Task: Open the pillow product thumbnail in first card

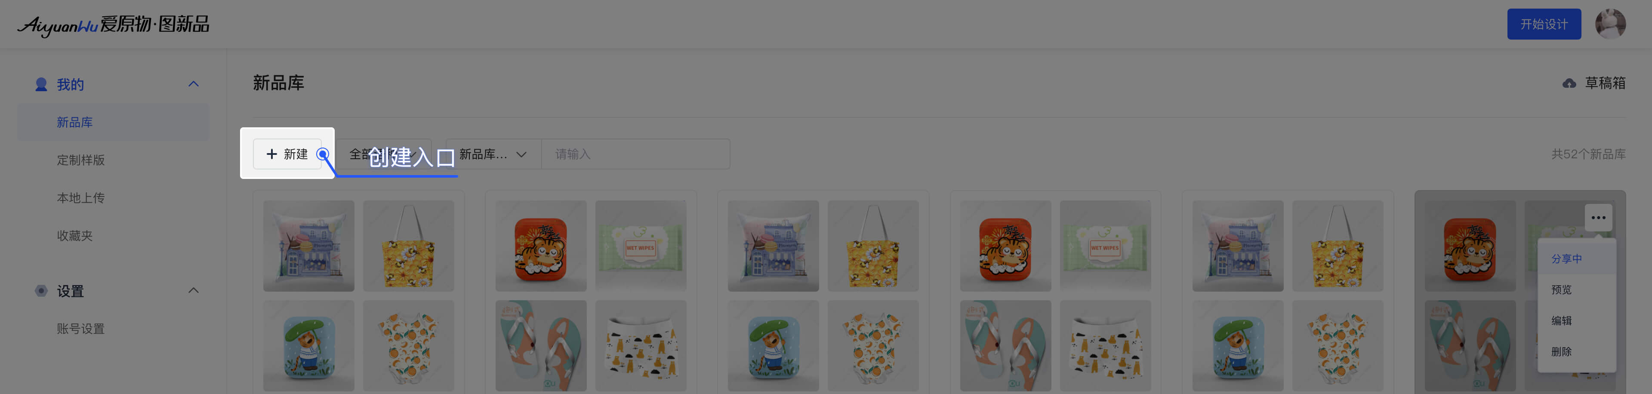Action: pyautogui.click(x=308, y=246)
